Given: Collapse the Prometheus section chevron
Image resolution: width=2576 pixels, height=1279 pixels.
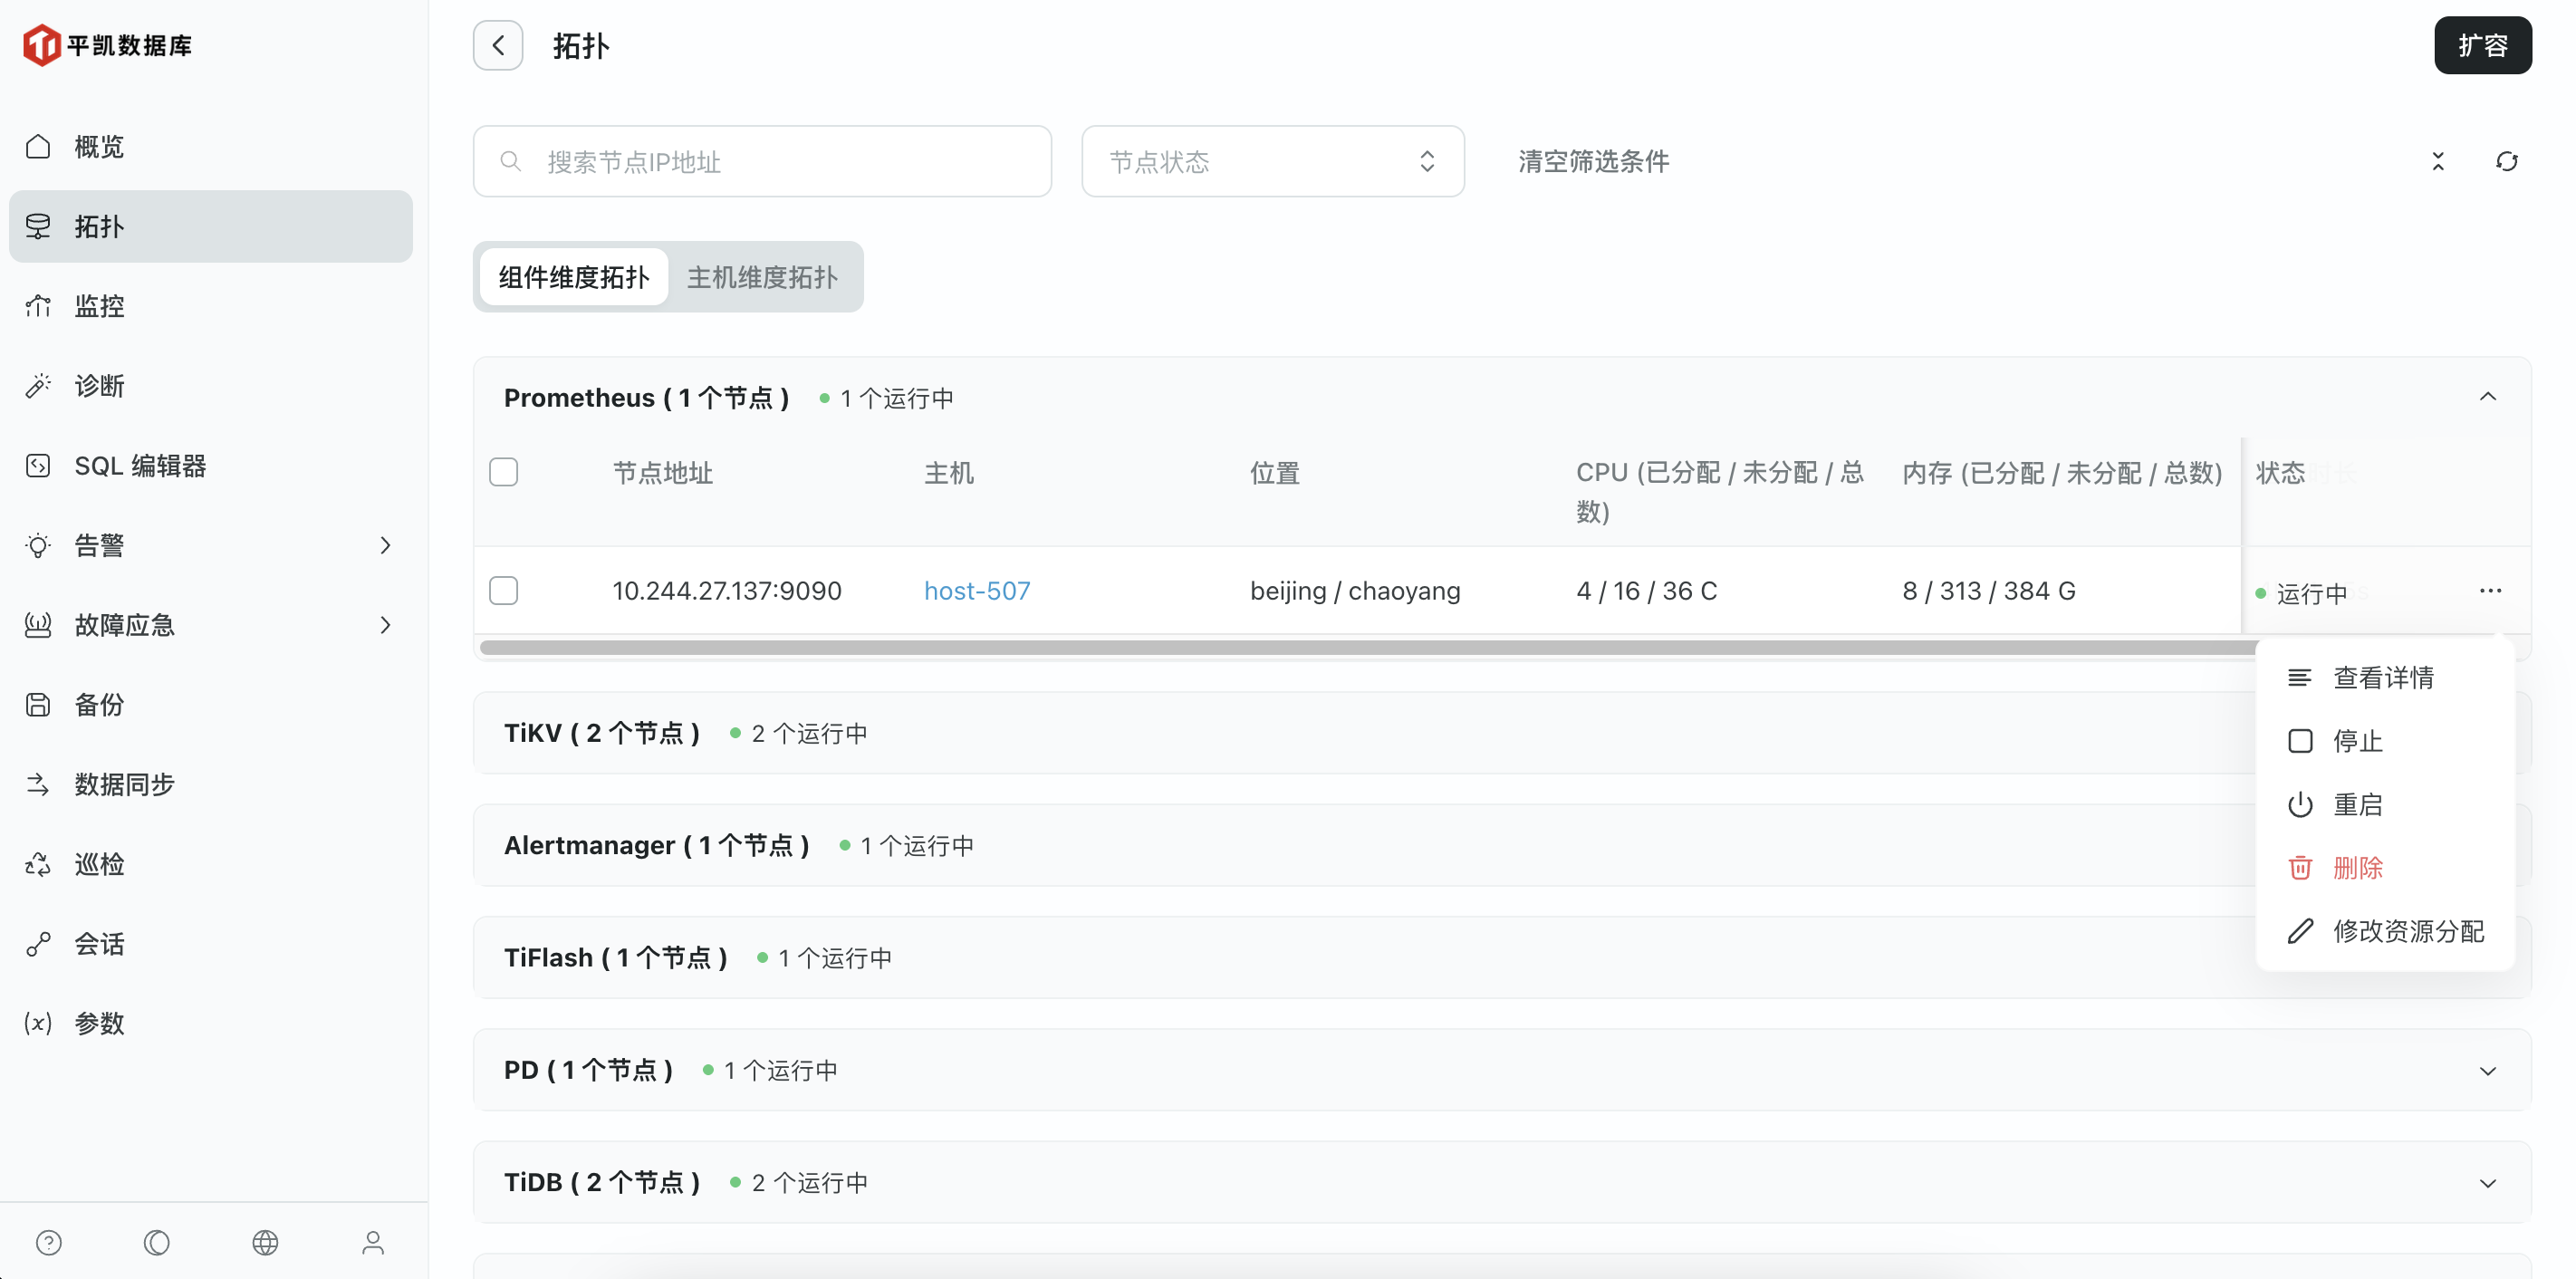Looking at the screenshot, I should point(2487,397).
